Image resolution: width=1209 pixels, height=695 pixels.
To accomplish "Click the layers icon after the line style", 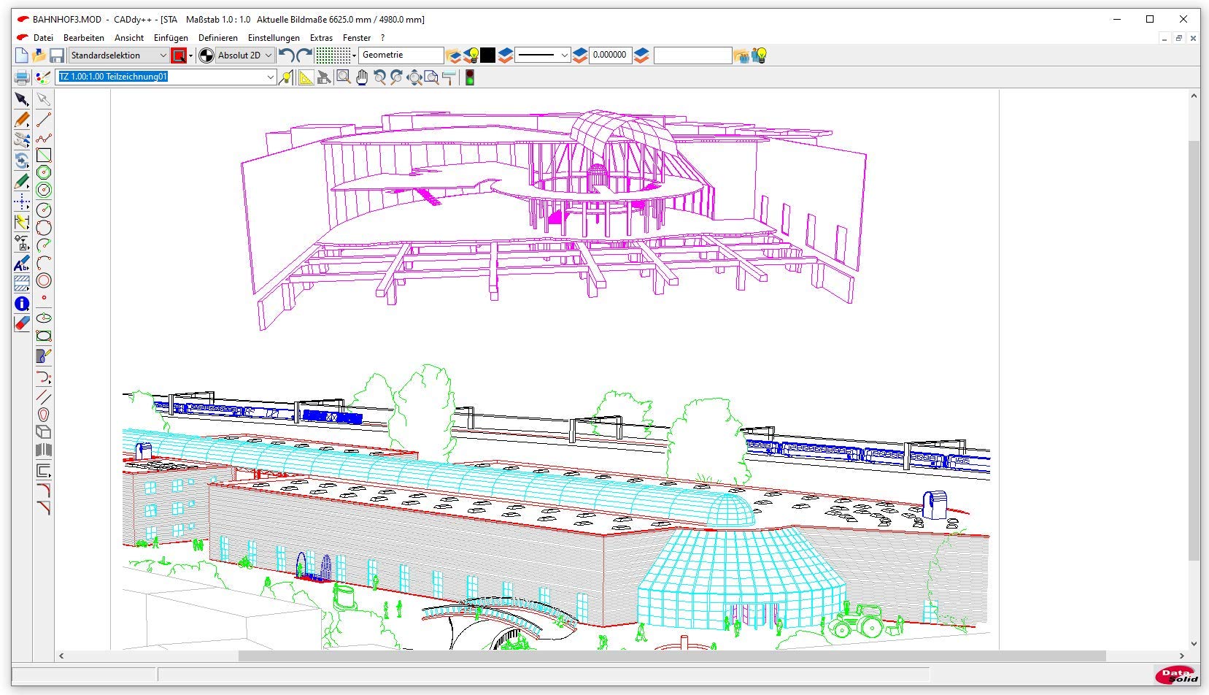I will tap(580, 55).
